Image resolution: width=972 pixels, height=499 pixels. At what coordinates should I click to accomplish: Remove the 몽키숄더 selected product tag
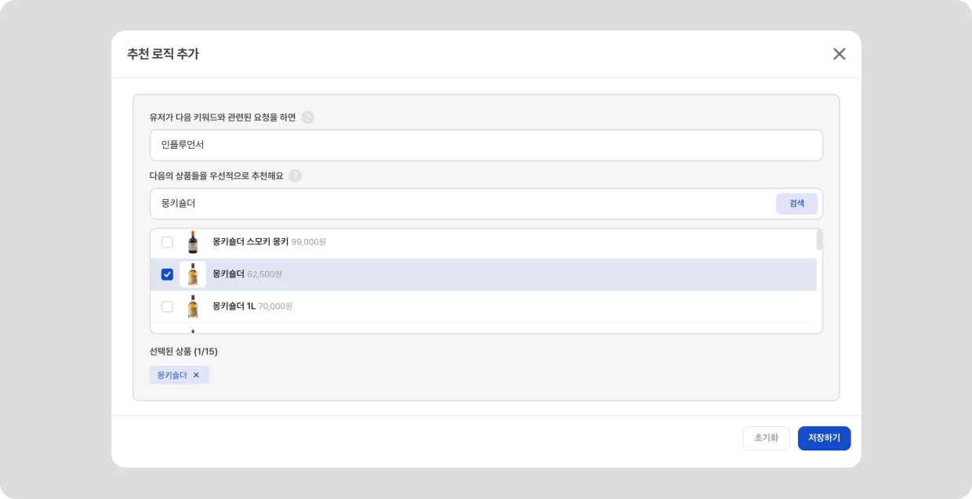[x=196, y=375]
